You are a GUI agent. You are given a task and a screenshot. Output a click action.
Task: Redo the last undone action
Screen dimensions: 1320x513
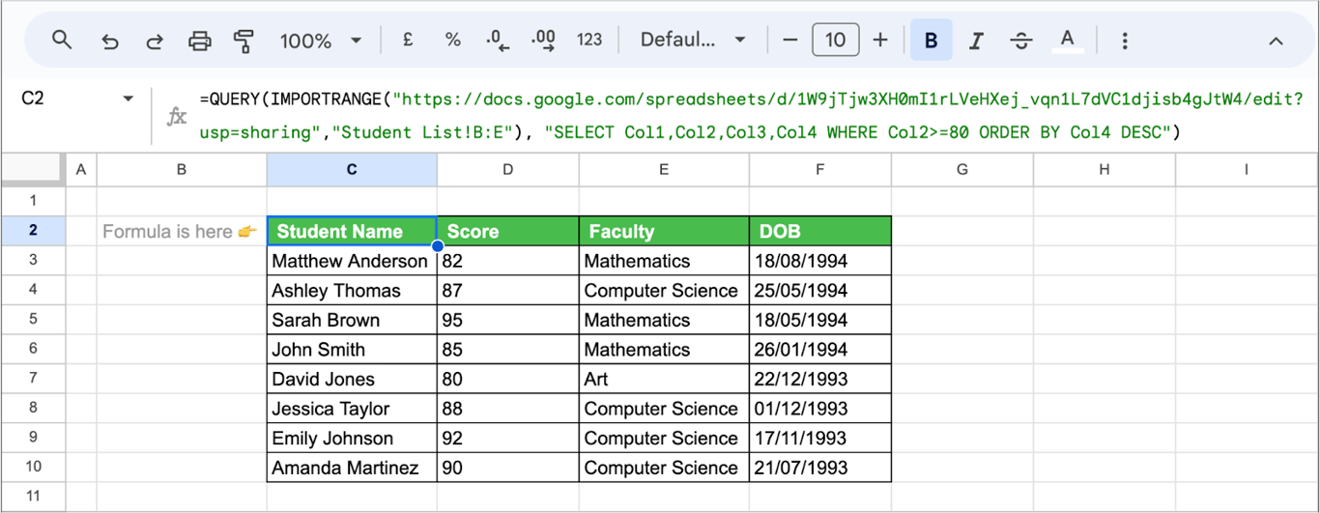(155, 41)
